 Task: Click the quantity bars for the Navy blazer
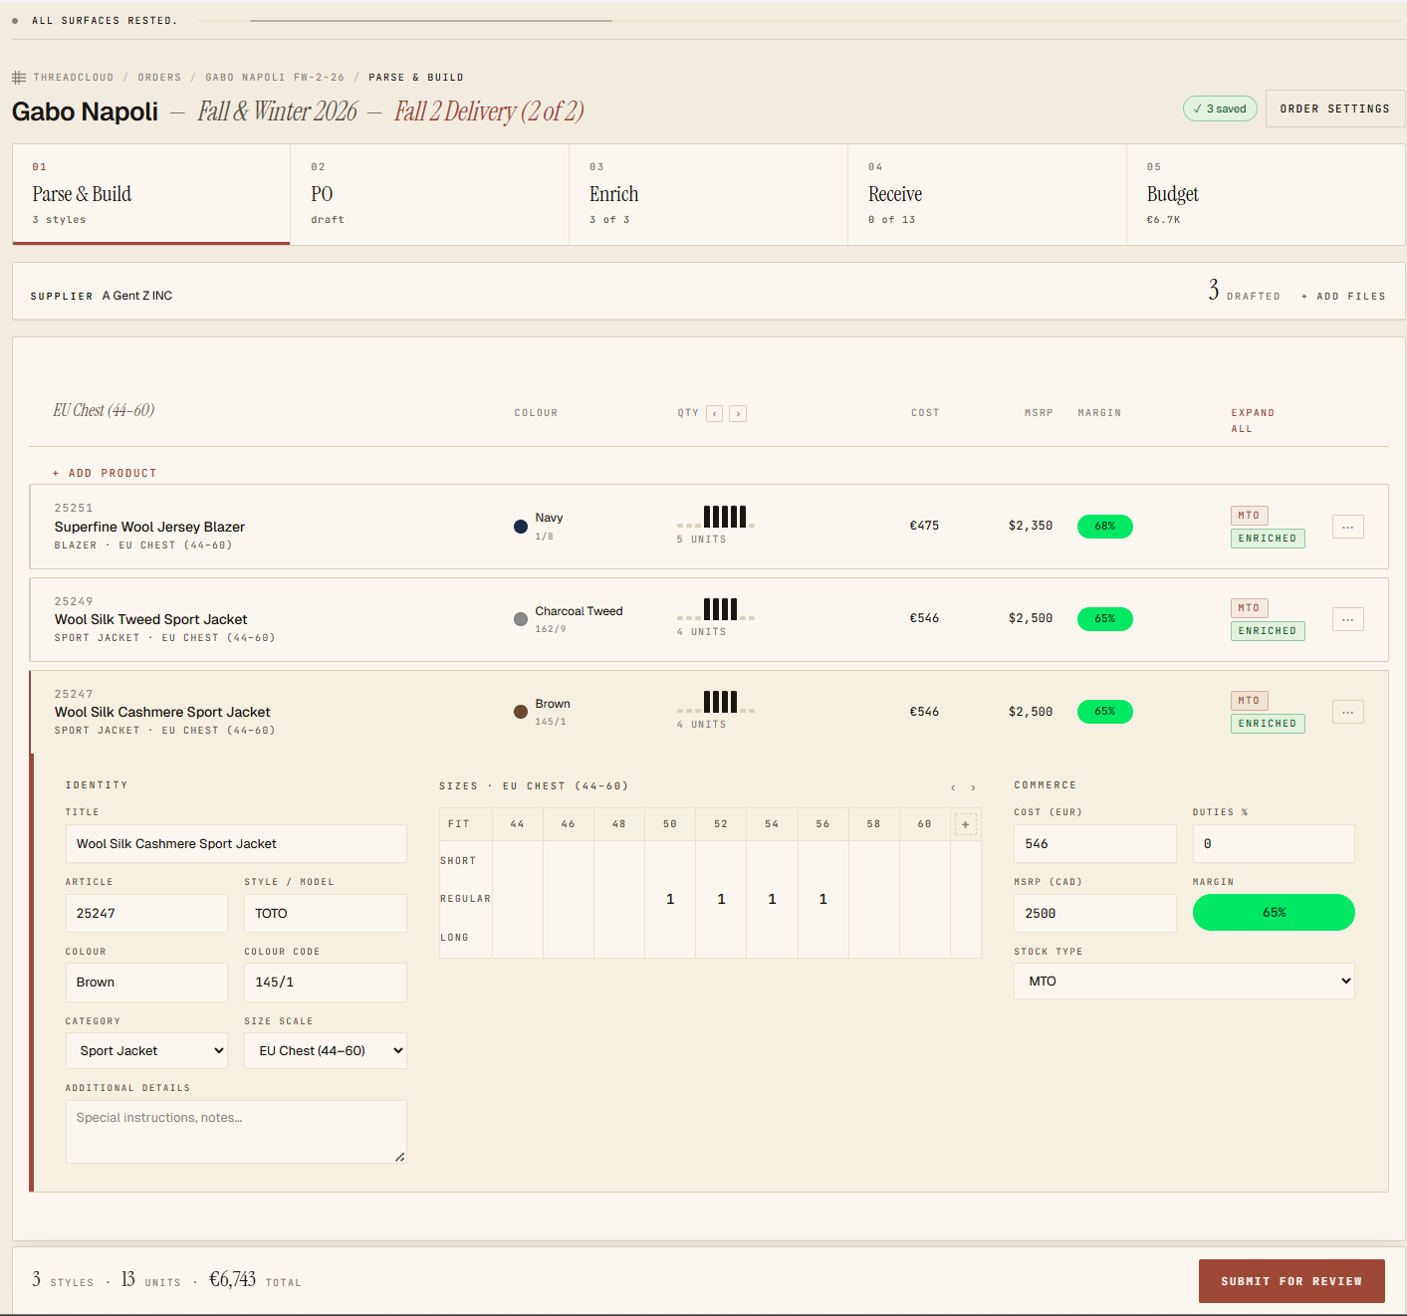coord(716,517)
